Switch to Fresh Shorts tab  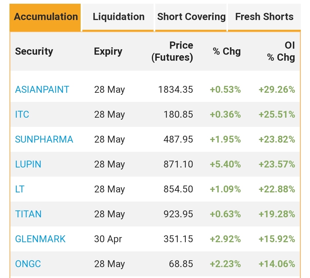coord(264,17)
